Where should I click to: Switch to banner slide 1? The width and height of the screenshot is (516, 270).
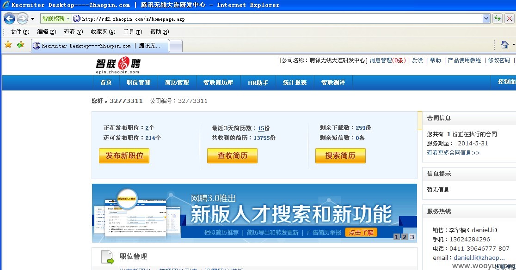(x=397, y=237)
